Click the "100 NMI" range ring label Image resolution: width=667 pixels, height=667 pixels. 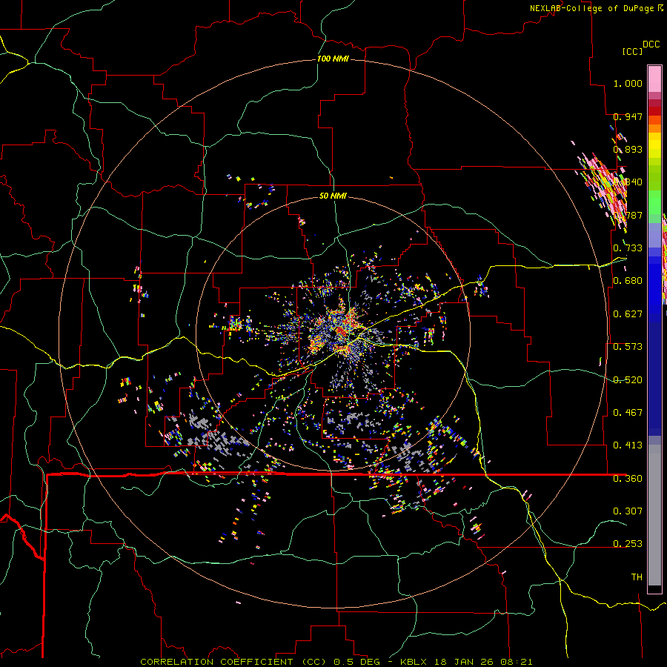333,59
